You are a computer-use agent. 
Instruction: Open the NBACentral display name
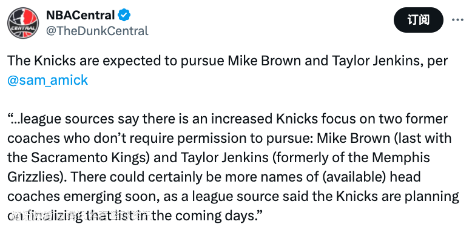(80, 15)
